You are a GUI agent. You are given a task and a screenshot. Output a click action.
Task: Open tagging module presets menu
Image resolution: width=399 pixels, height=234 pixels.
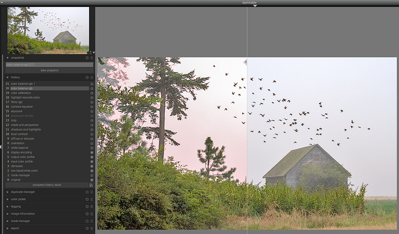pos(91,206)
